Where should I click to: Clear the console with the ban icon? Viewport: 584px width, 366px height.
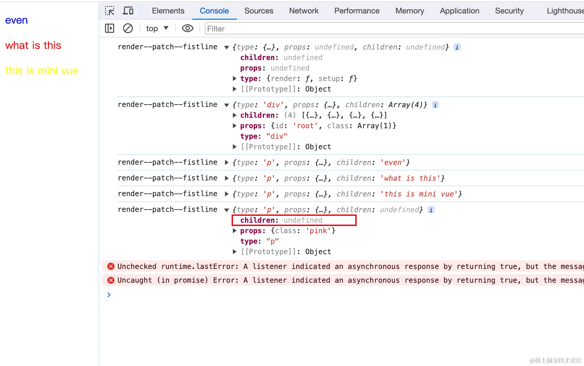click(128, 29)
